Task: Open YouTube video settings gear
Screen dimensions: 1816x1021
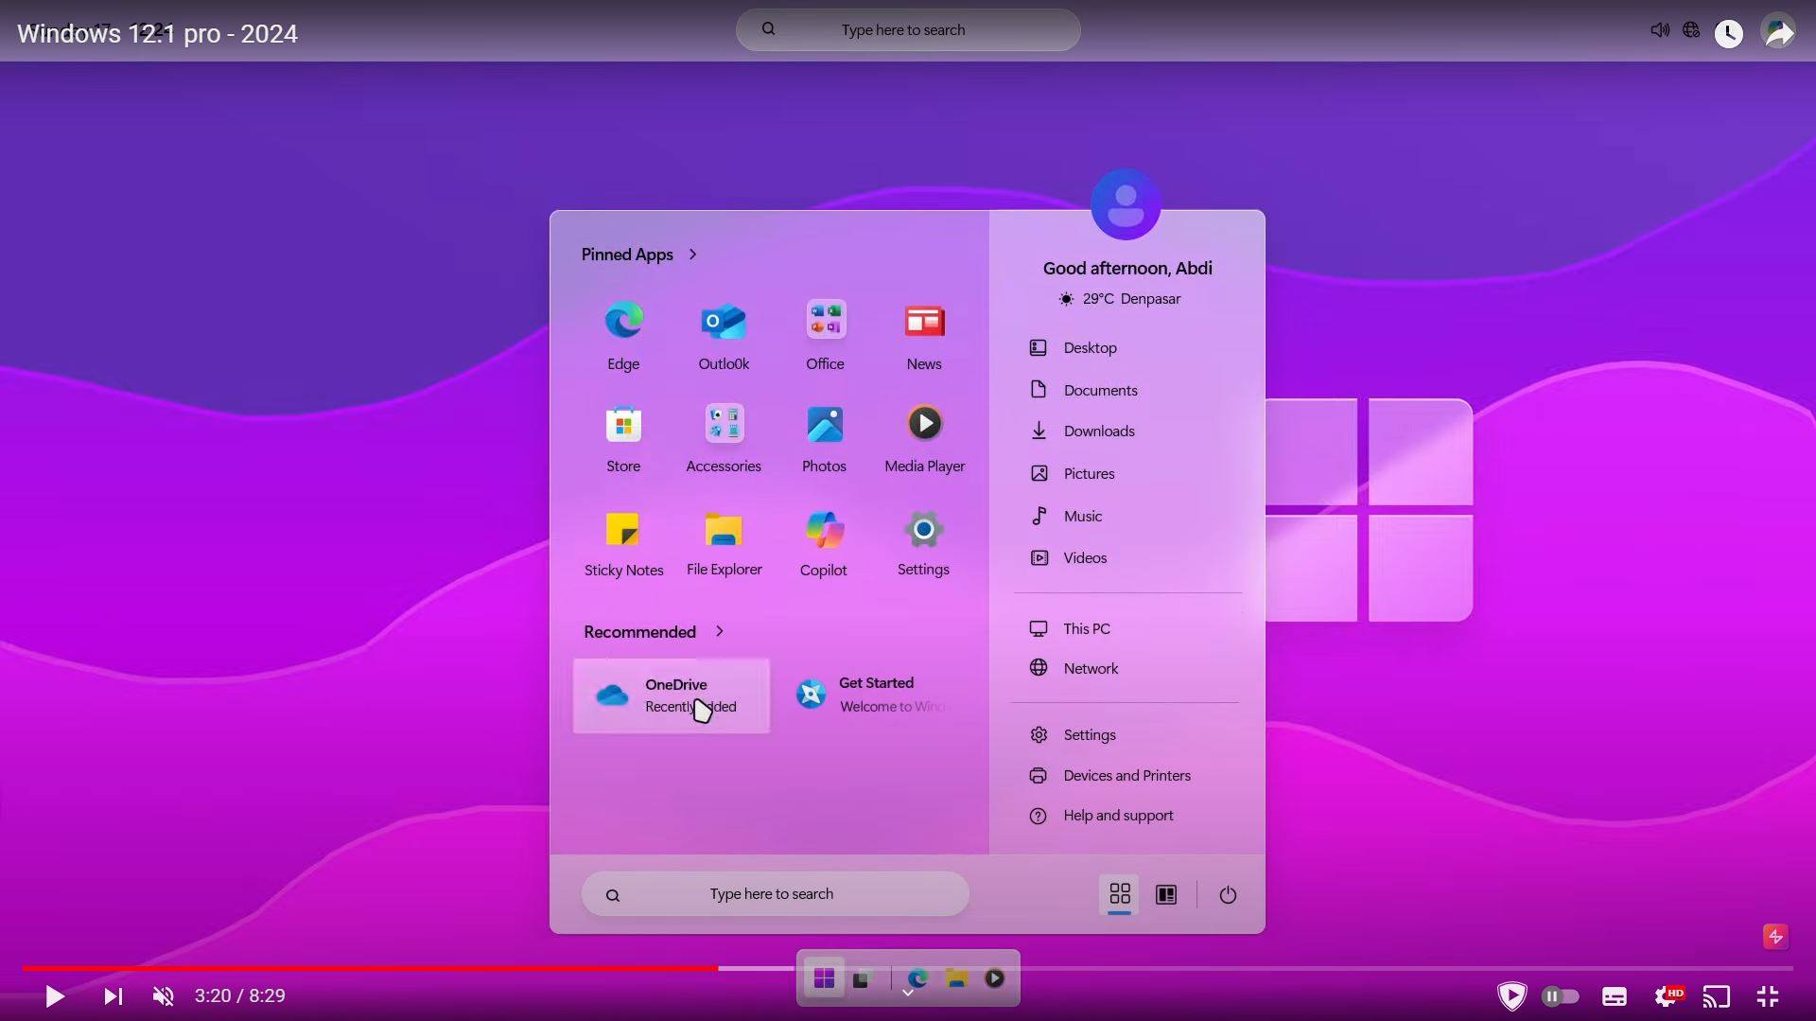Action: [1667, 996]
